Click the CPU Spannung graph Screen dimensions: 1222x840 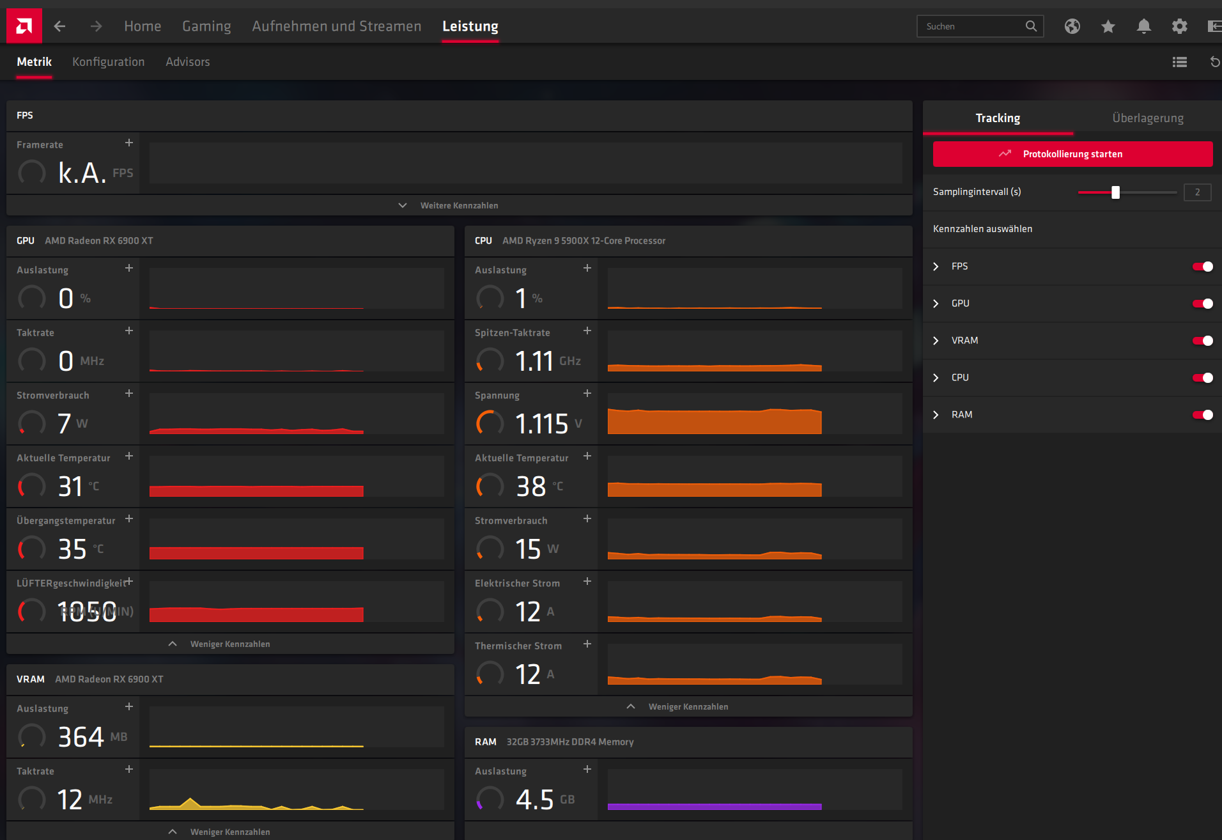(x=755, y=414)
